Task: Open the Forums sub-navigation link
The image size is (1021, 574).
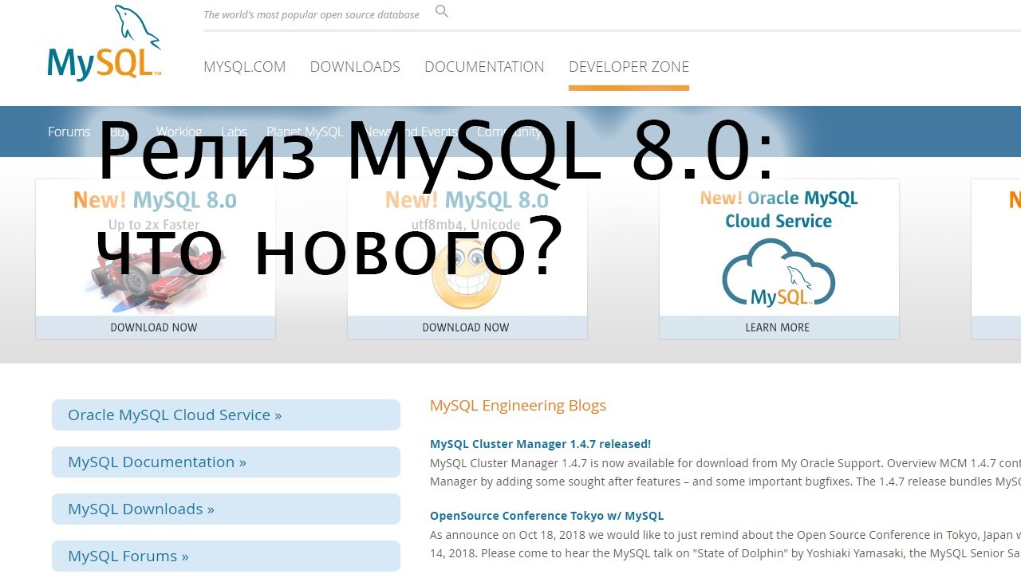Action: [69, 132]
